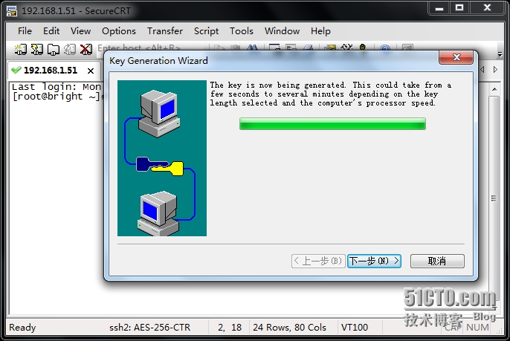Open the Script menu
The height and width of the screenshot is (341, 510).
(x=206, y=31)
